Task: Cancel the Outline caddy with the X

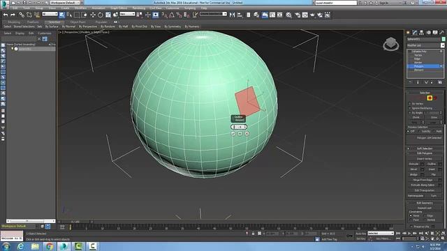Action: click(247, 133)
